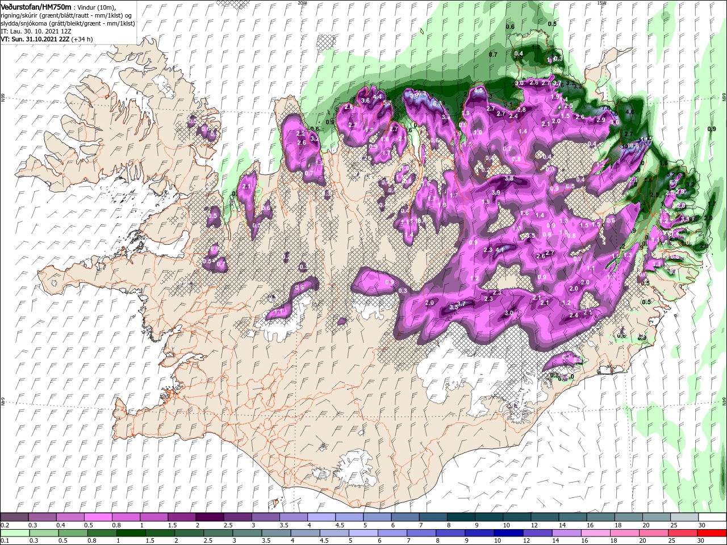
Task: Click the pink 18–20 rain swatch
Action: click(x=624, y=533)
